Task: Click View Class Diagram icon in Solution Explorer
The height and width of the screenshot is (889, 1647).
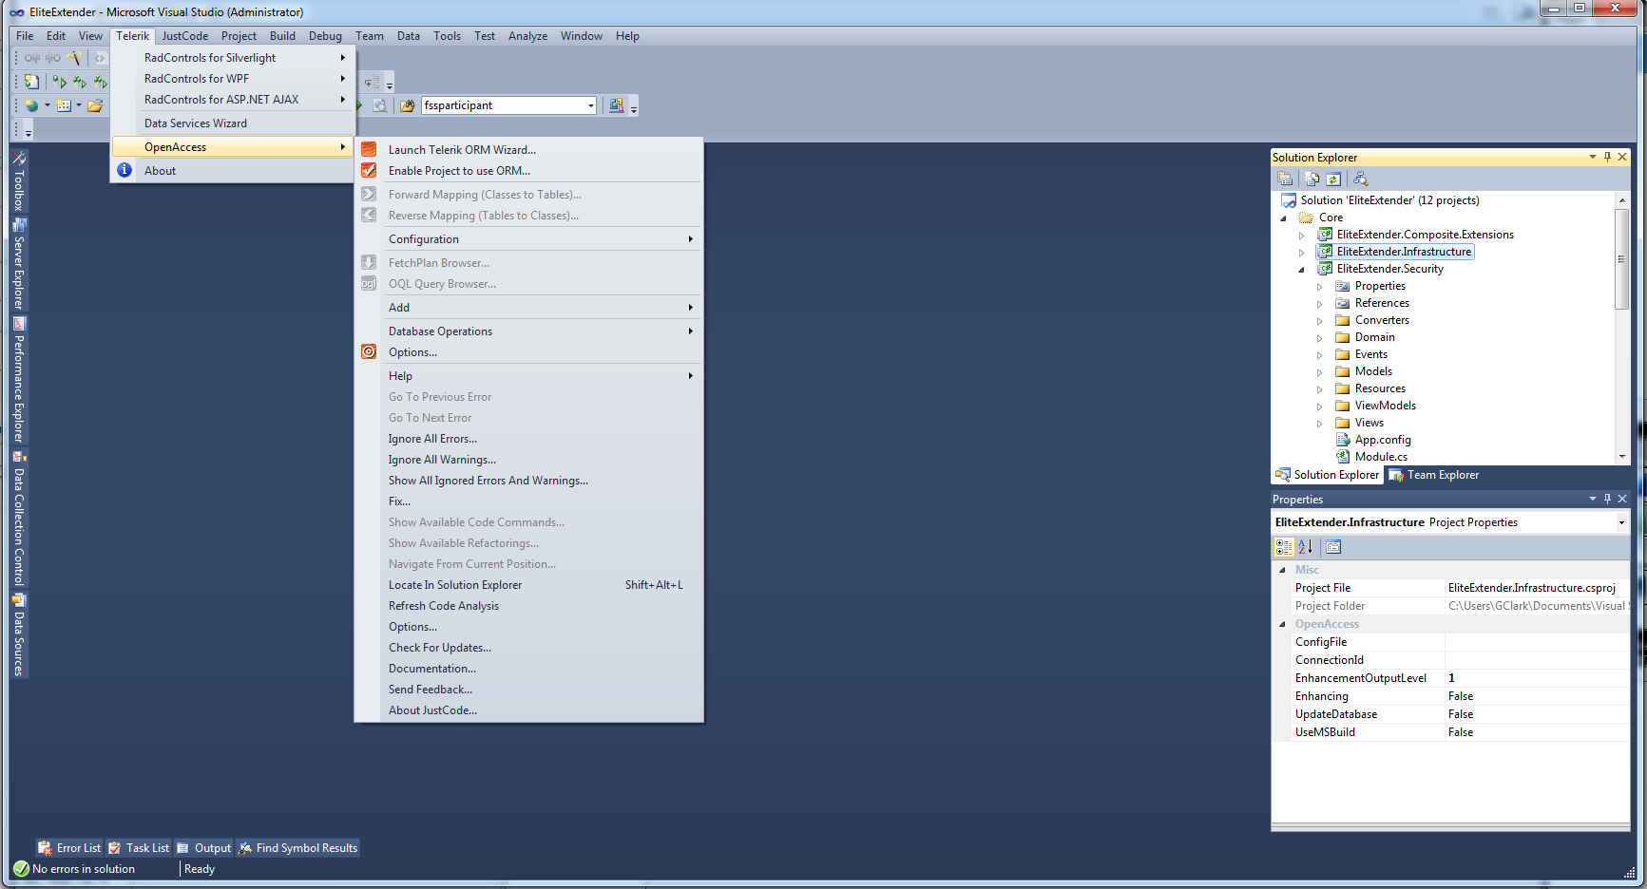Action: [1361, 179]
